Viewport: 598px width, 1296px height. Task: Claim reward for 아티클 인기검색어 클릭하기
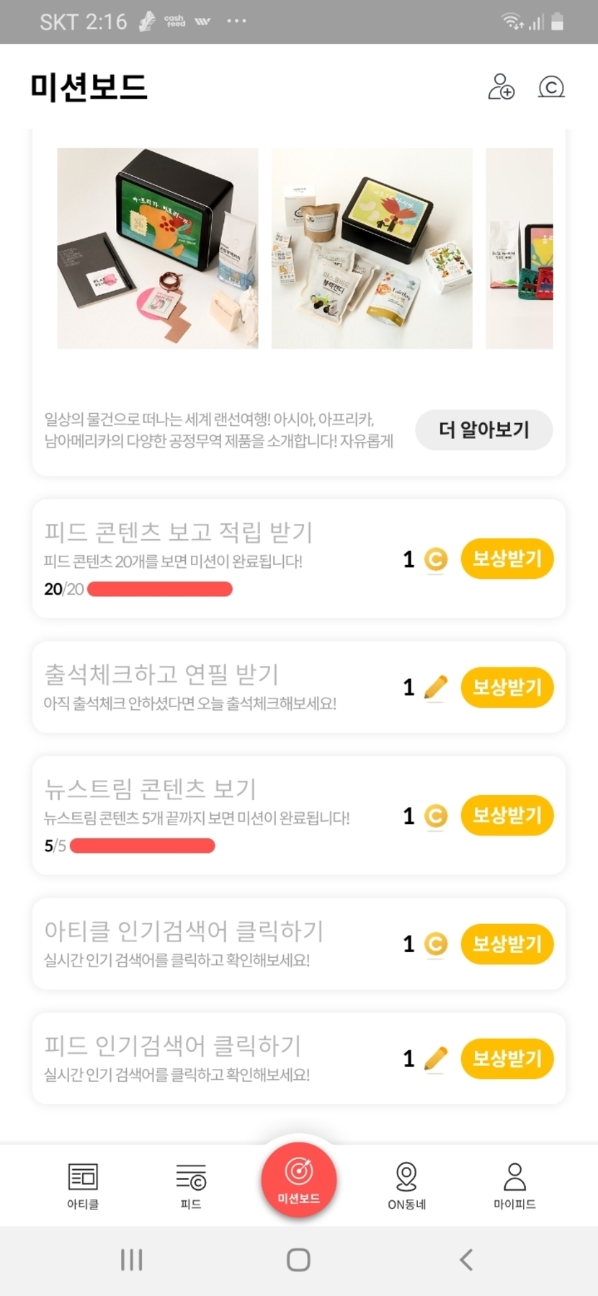pos(506,944)
